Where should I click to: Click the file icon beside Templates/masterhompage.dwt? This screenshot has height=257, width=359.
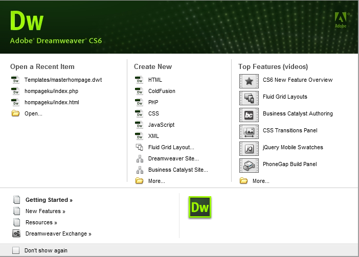15,80
